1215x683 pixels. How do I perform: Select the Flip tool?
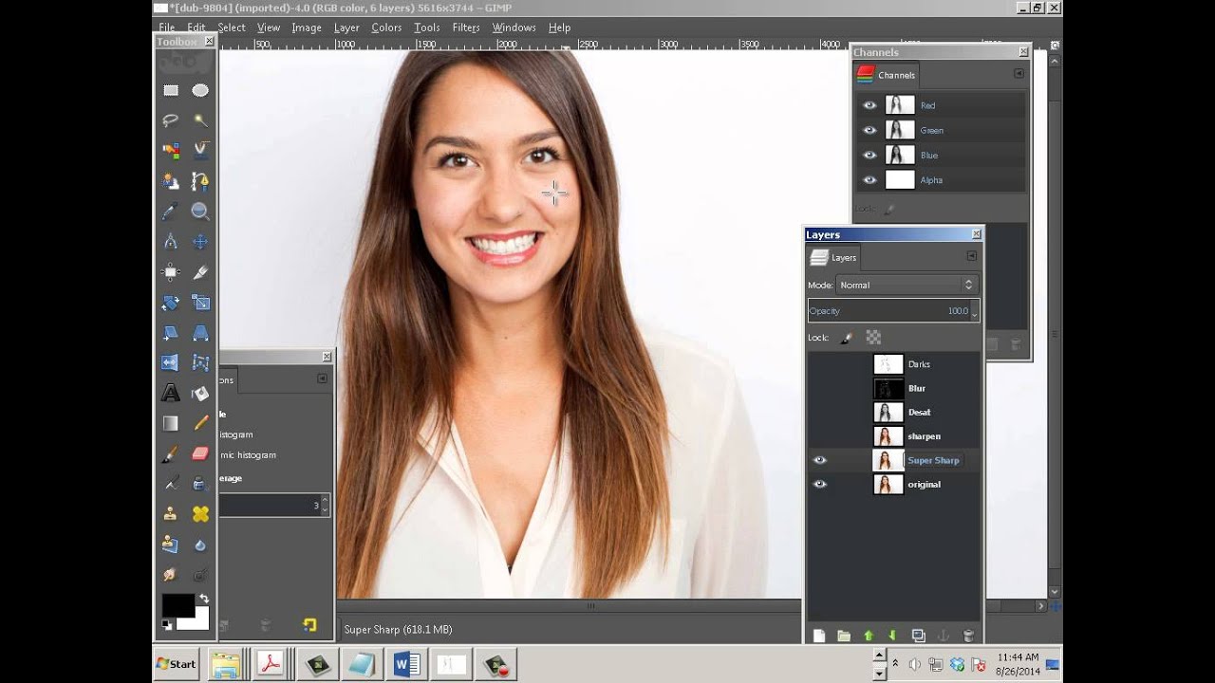[x=171, y=362]
